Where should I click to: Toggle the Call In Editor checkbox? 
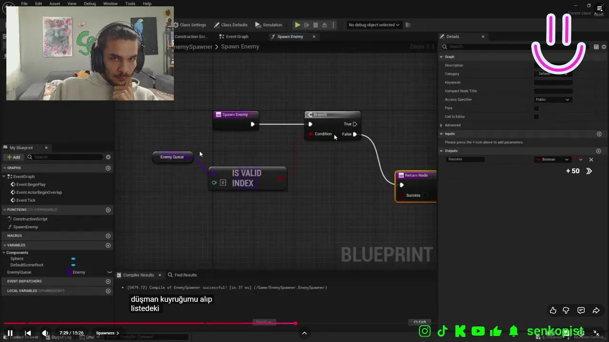pyautogui.click(x=536, y=116)
